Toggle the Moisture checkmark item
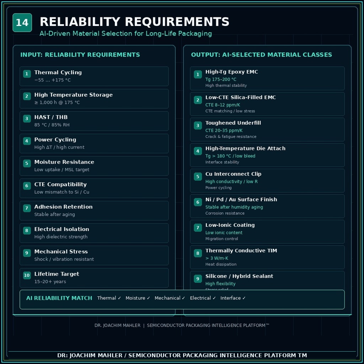The height and width of the screenshot is (364, 364). [138, 298]
